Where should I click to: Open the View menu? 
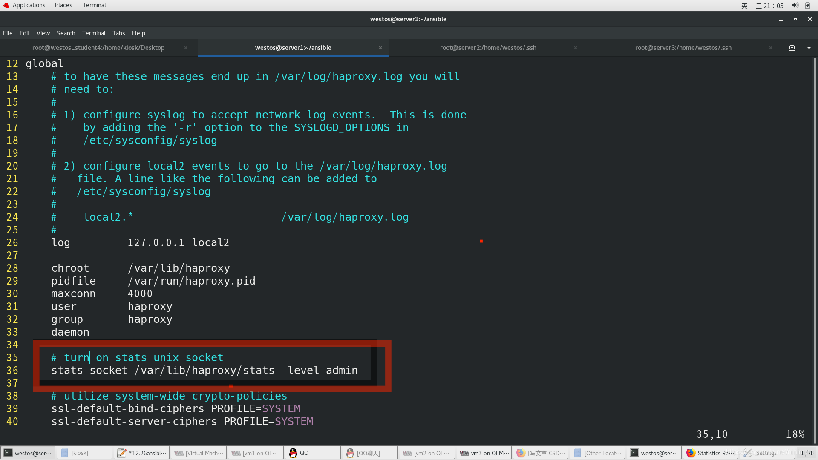43,33
